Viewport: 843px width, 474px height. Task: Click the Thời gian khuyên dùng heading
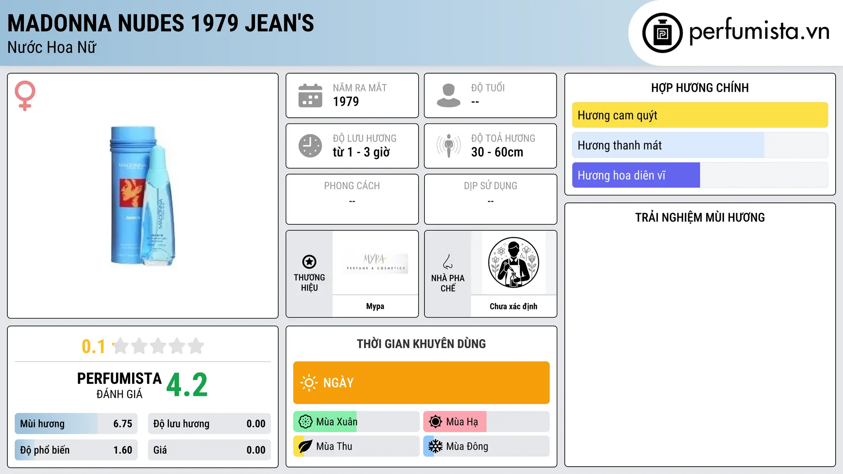pyautogui.click(x=421, y=344)
